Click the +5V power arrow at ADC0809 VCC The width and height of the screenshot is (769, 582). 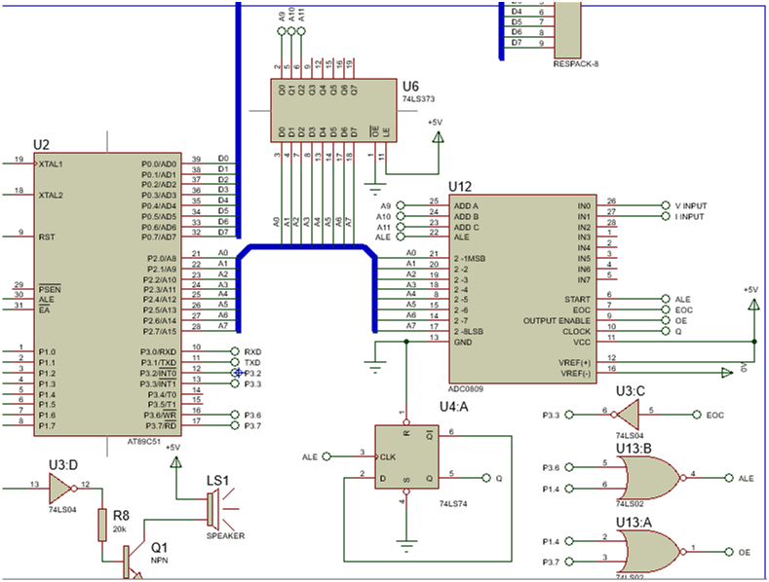click(753, 304)
